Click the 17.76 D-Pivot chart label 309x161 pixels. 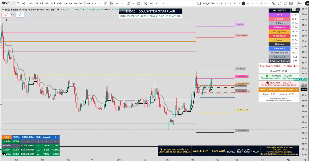tap(240, 69)
